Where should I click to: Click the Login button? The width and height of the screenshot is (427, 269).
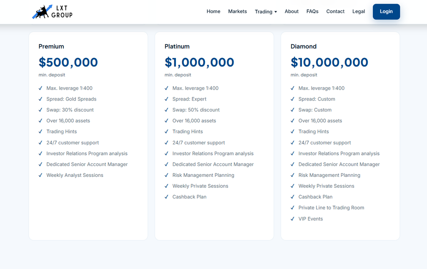pos(386,12)
